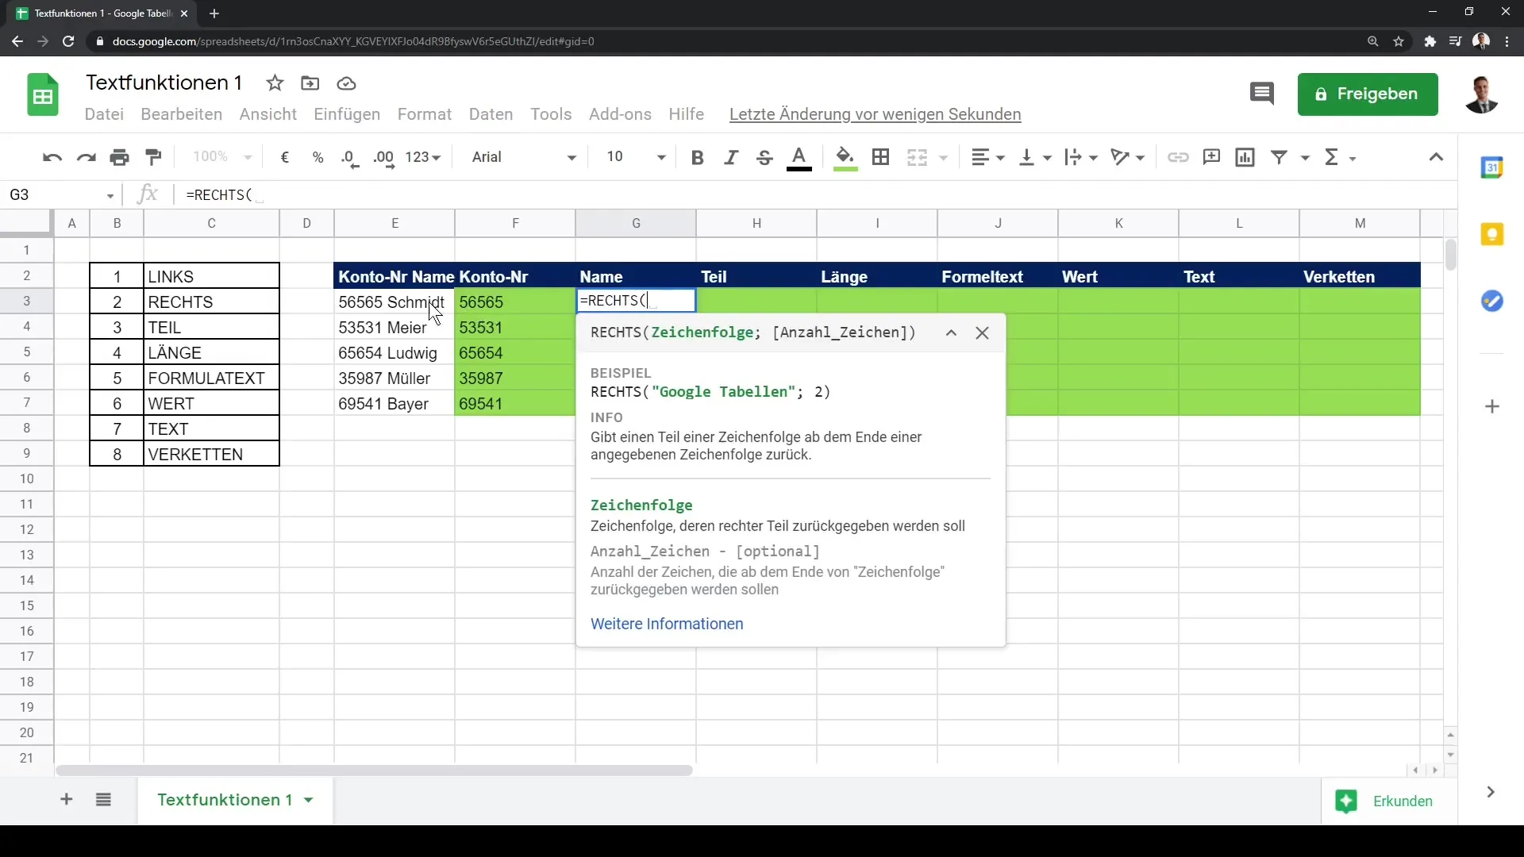Close the RECHTS formula help popup

[982, 333]
